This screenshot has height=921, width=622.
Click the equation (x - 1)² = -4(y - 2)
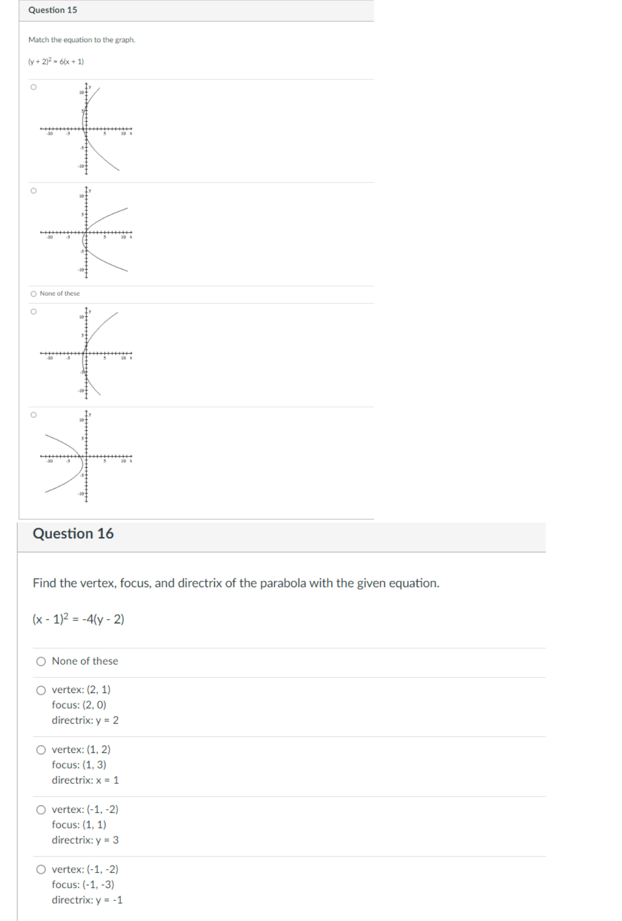click(77, 619)
